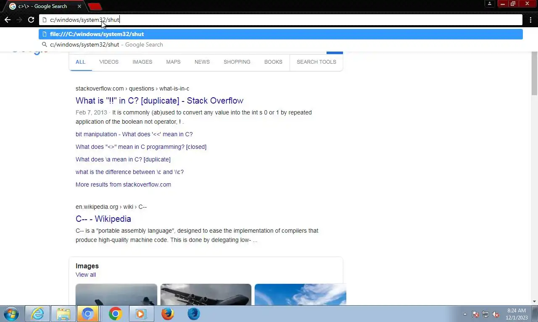Open 'bit manipulation - What does << mean in C?' link

(x=134, y=134)
